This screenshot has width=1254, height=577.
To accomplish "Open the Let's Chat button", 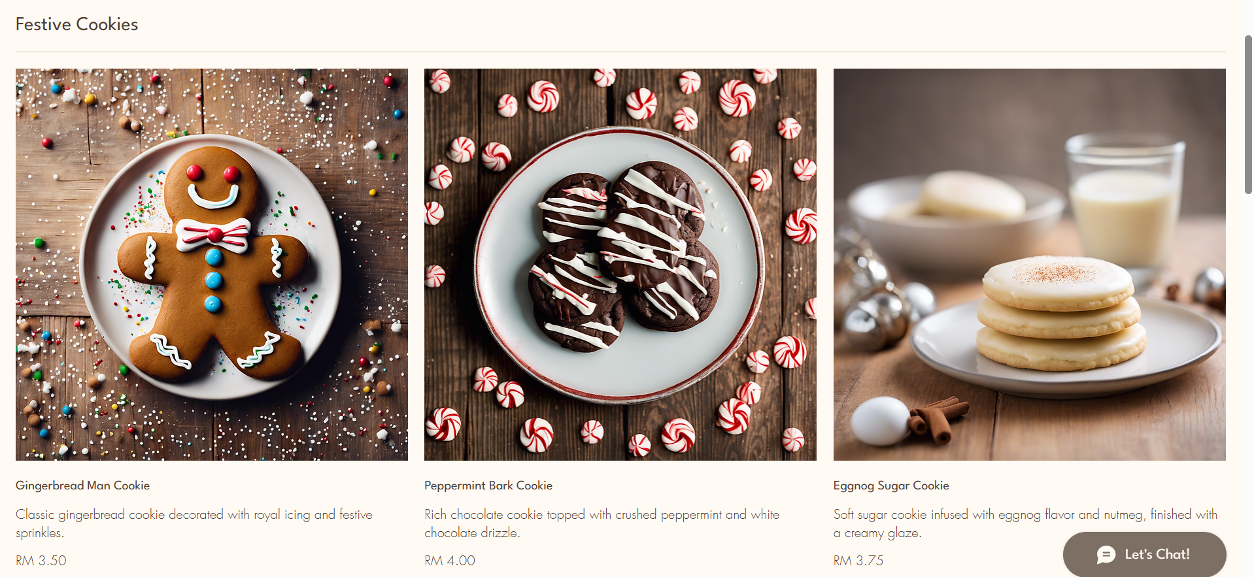I will 1144,554.
